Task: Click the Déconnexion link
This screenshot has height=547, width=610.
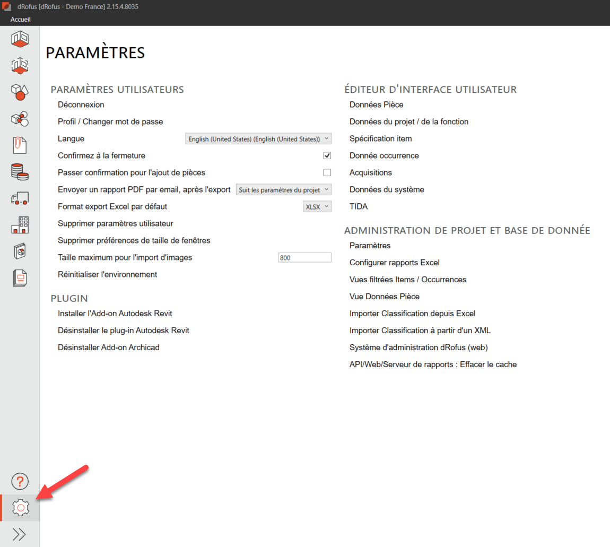Action: (81, 105)
